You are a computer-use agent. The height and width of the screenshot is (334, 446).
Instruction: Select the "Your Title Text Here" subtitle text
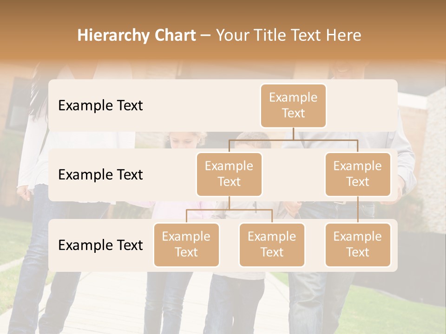tap(288, 35)
